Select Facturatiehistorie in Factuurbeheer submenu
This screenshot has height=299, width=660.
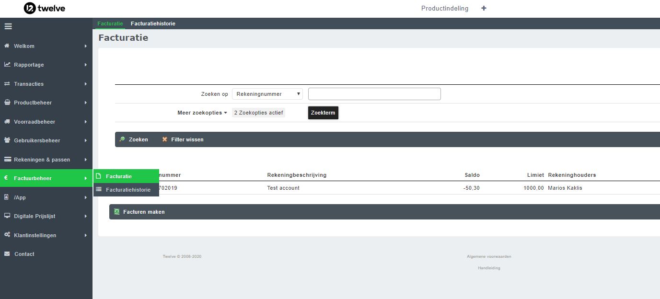click(126, 190)
